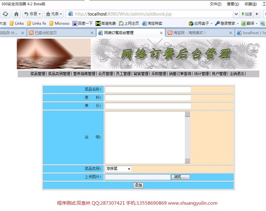Viewport: 266px width, 211px height.
Task: Click the 说明 textarea scrollbar down arrow
Action: [187, 161]
